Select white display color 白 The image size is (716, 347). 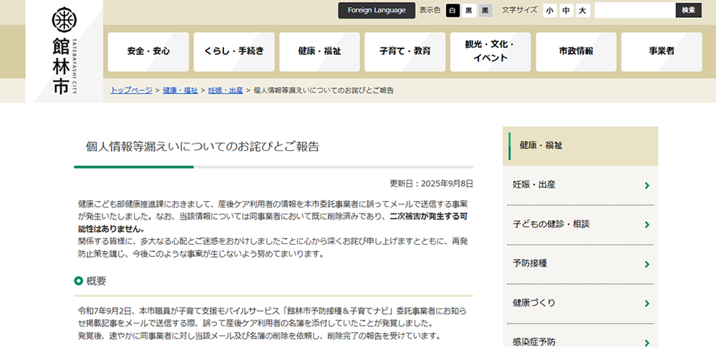pyautogui.click(x=453, y=11)
